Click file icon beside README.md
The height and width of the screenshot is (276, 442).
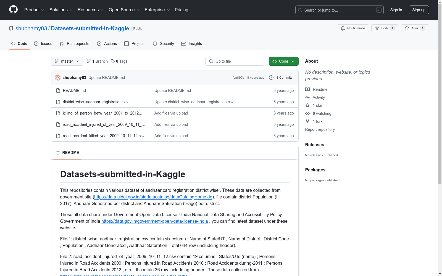tap(58, 91)
